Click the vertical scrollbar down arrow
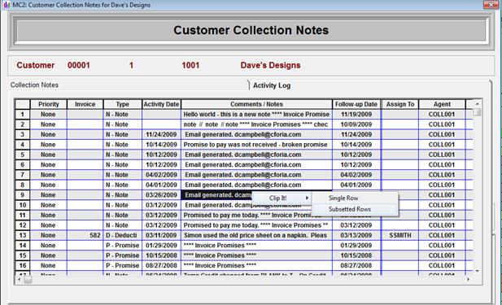Screen dimensions: 502x305 tap(477, 271)
